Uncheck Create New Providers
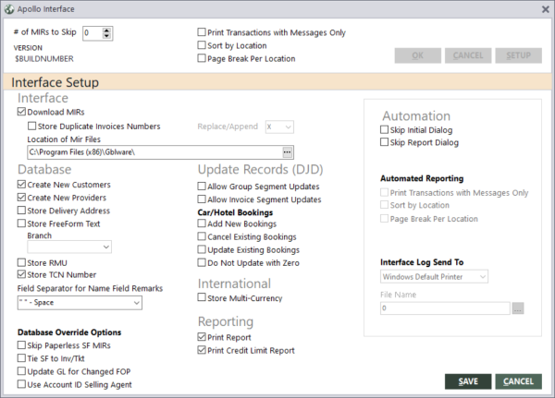This screenshot has height=398, width=555. 21,198
